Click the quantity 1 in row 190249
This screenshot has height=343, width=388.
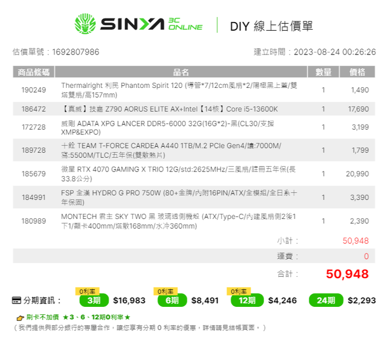323,90
